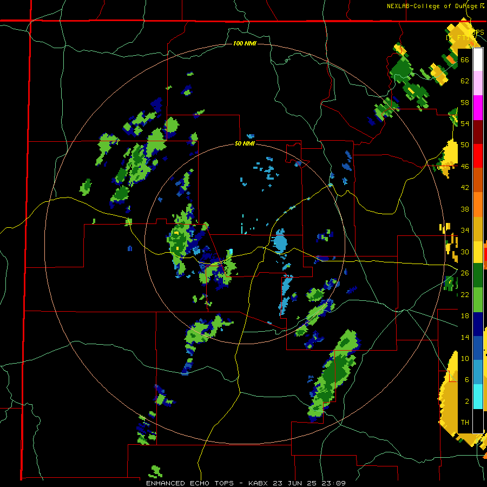The image size is (487, 487).
Task: Click the legend value "42"
Action: (465, 187)
